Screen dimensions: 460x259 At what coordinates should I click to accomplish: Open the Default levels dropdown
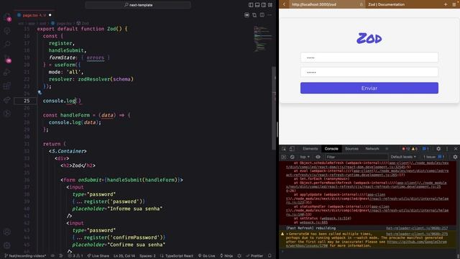pos(403,157)
